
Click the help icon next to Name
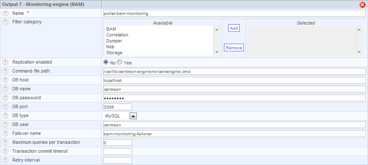(5, 13)
